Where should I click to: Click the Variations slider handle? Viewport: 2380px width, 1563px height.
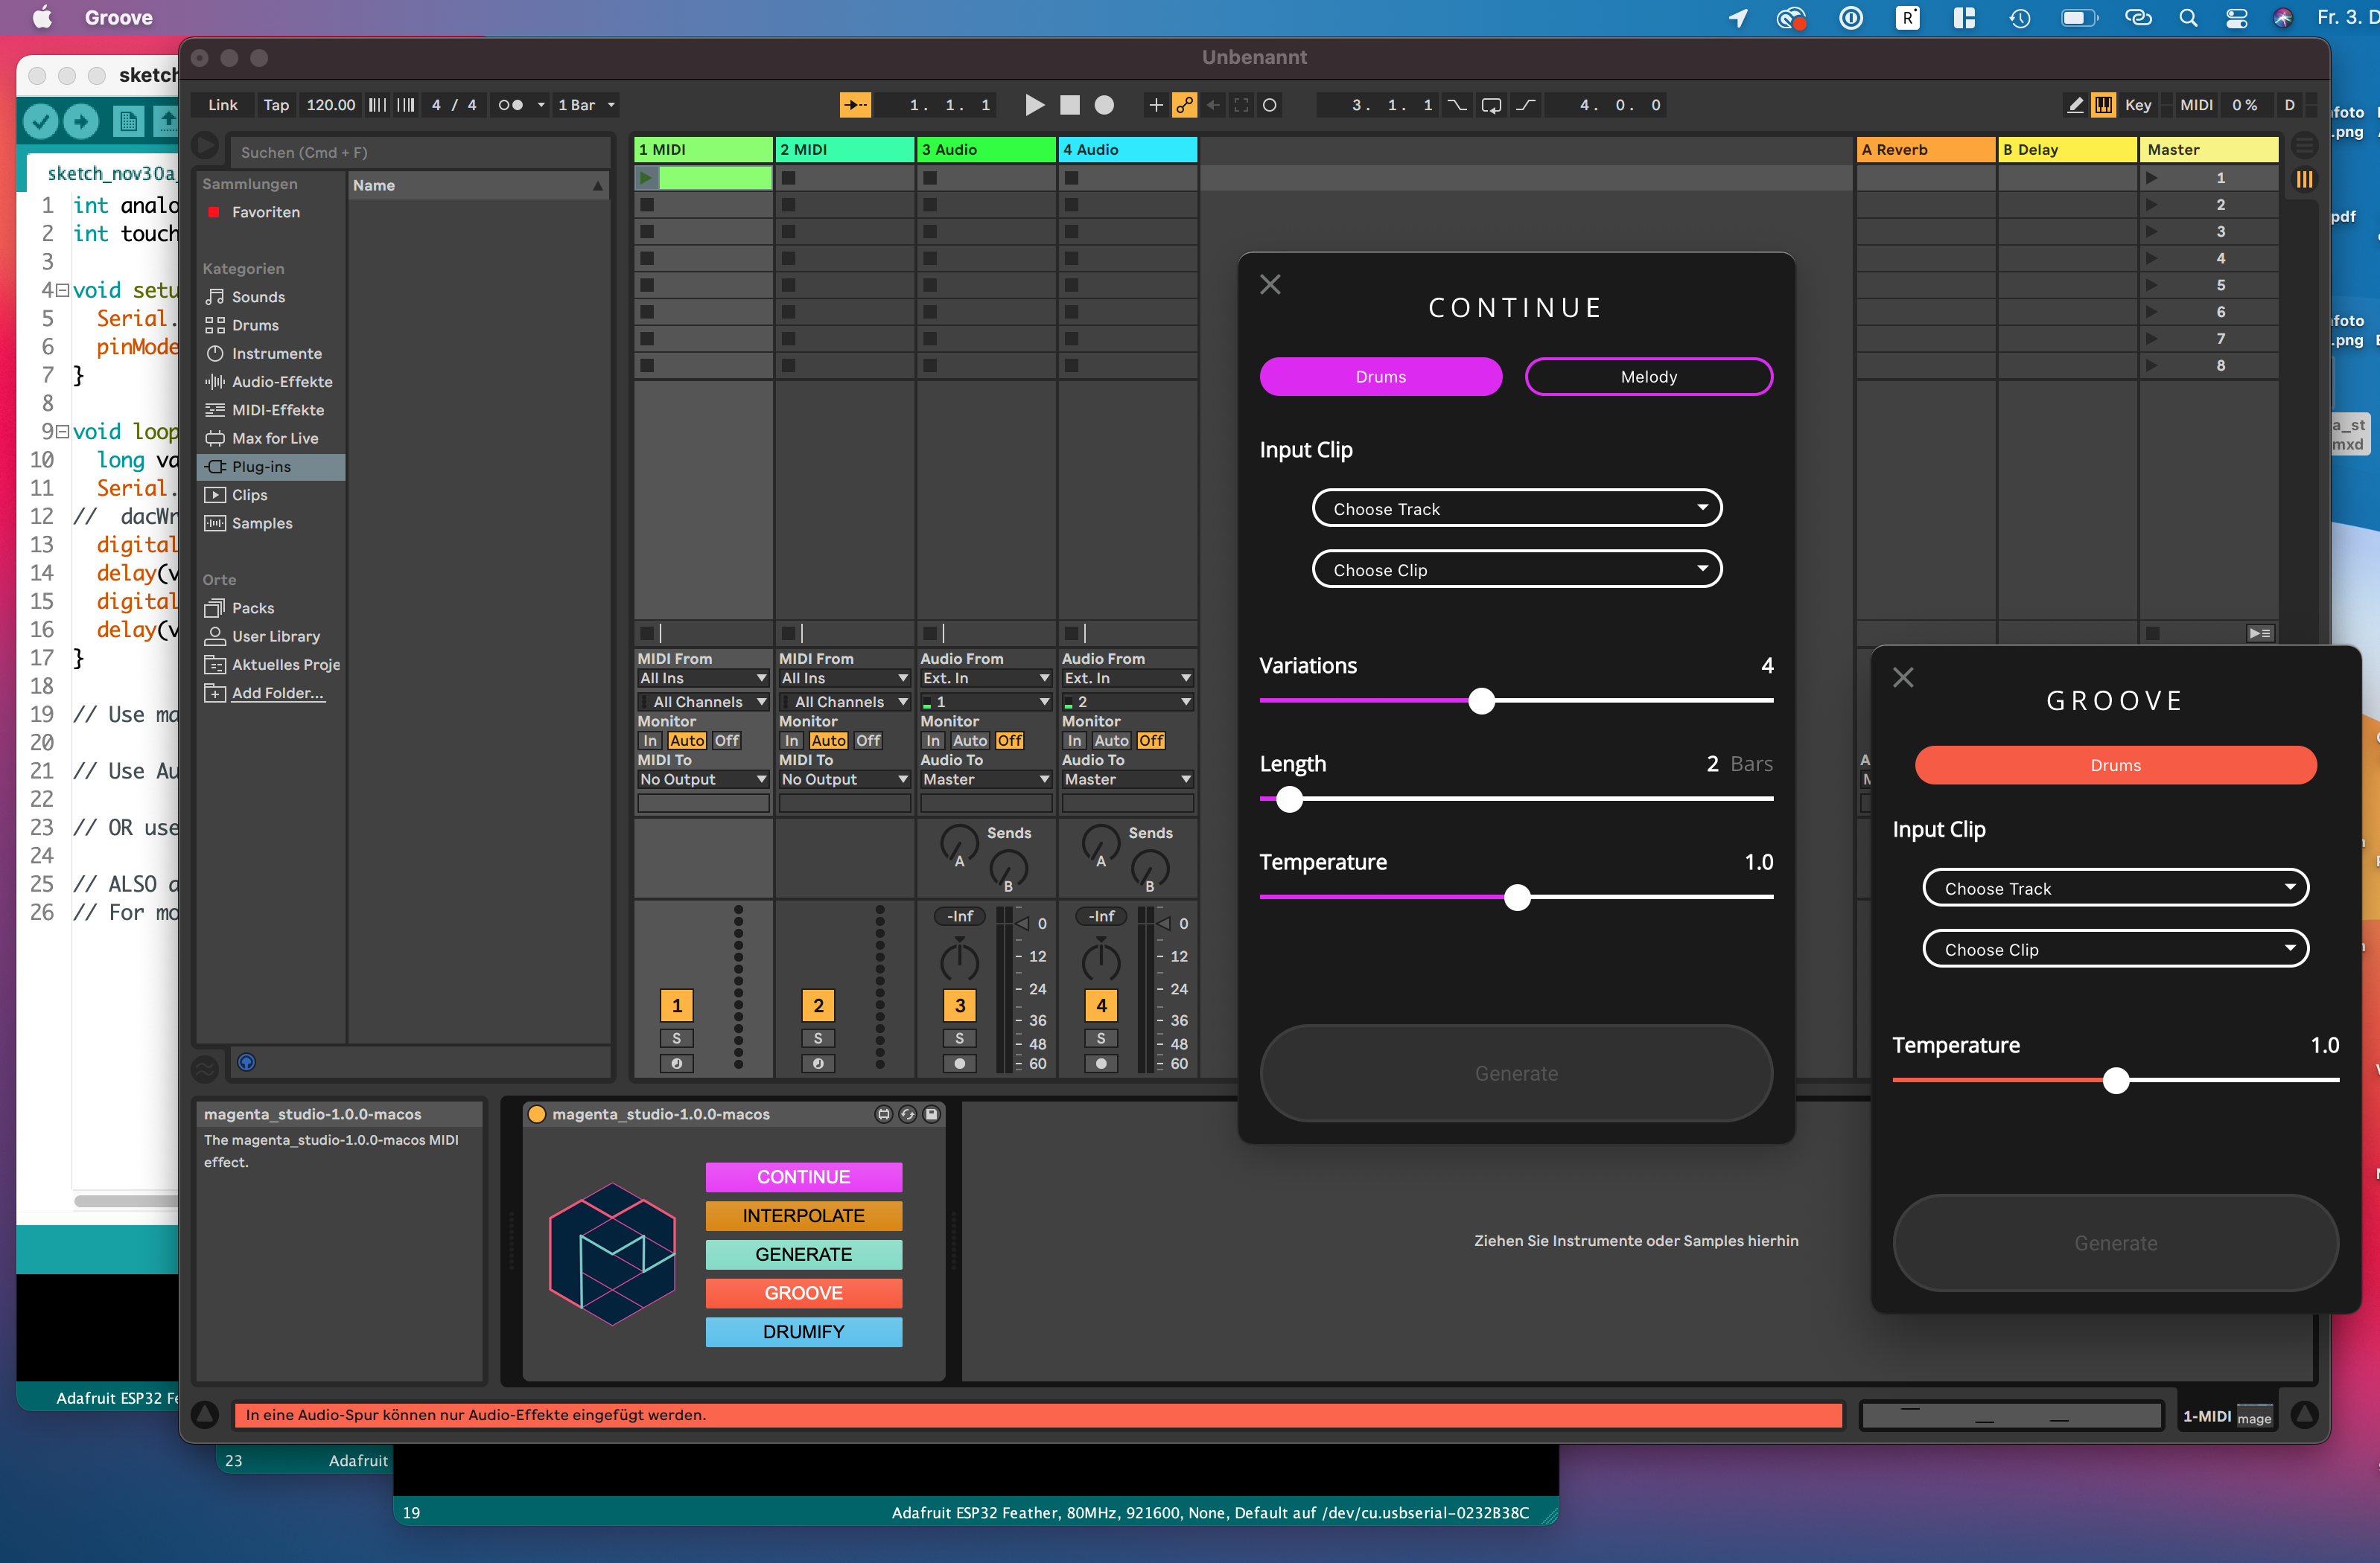(1481, 700)
